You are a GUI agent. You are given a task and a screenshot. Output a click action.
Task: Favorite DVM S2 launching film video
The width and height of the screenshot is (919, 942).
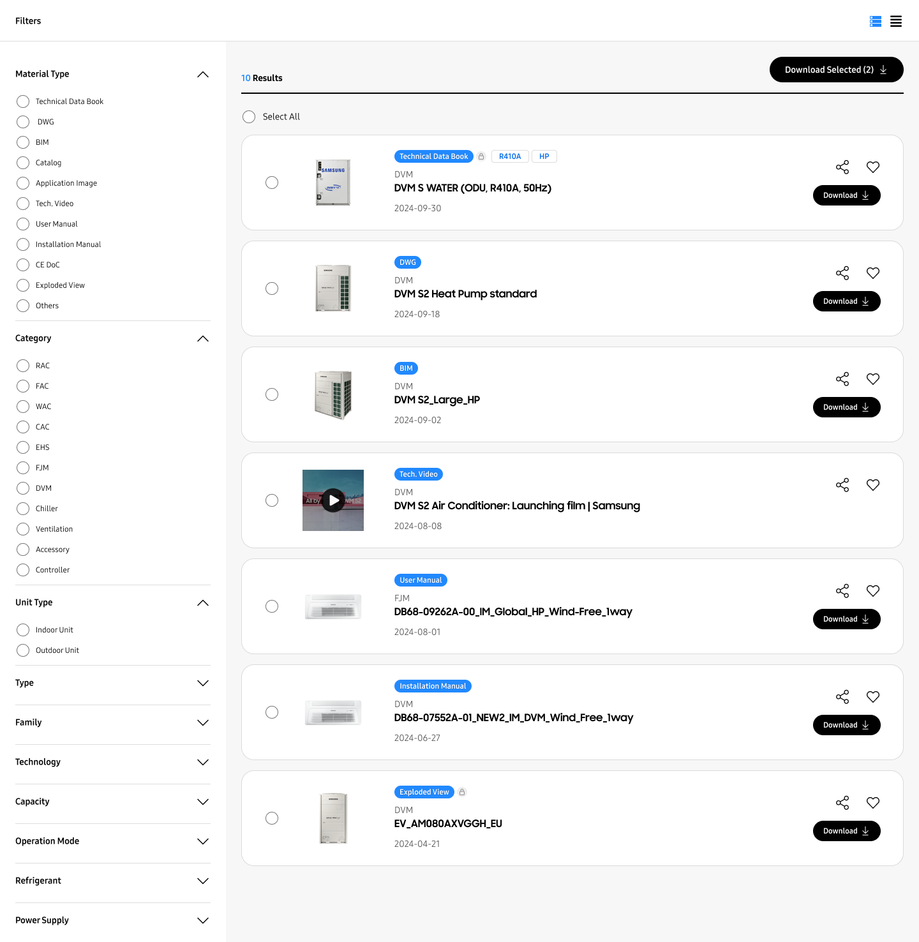coord(873,485)
